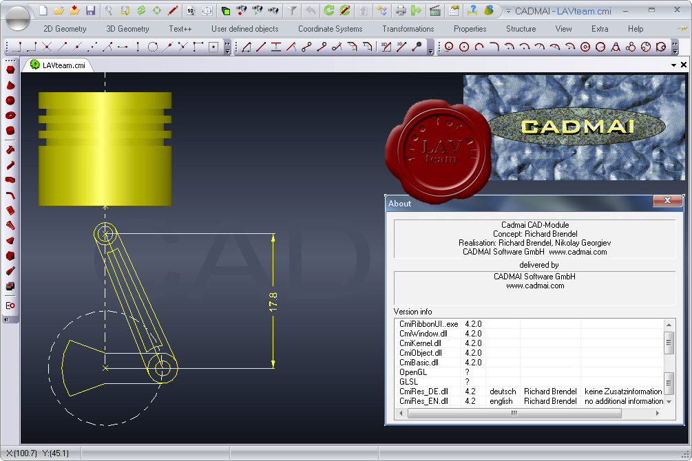Open the round application menu button
Screen dimensions: 692x461
(18, 18)
